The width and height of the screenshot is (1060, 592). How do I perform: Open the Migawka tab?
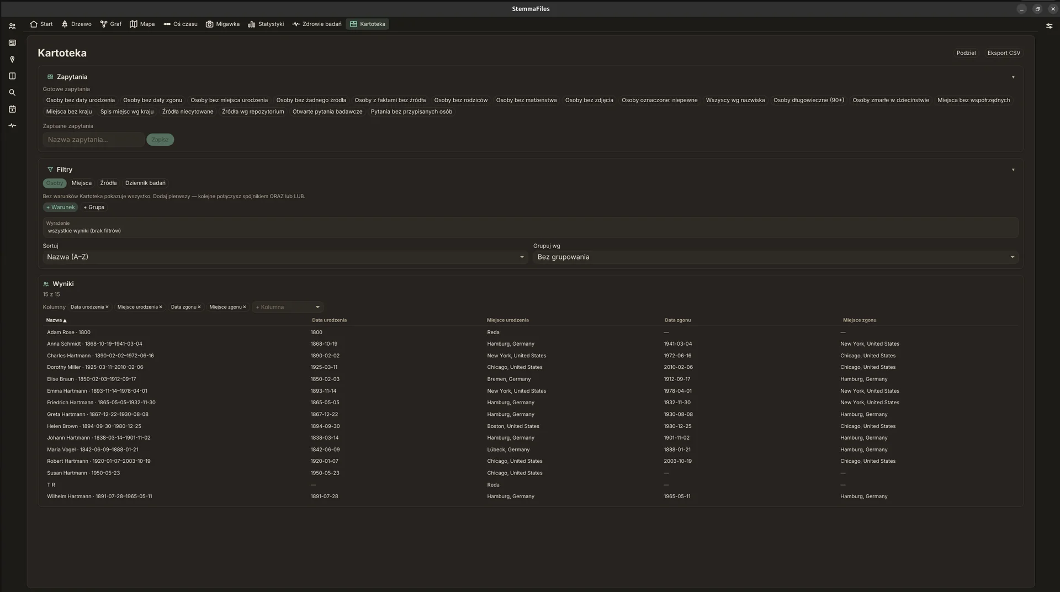point(223,24)
